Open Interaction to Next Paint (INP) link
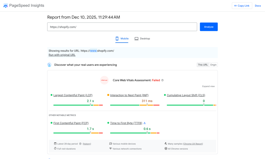The width and height of the screenshot is (265, 159). 129,95
